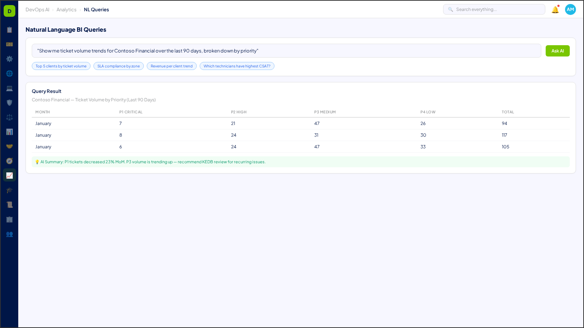Image resolution: width=584 pixels, height=328 pixels.
Task: Click the 'Search everything' field
Action: (x=494, y=9)
